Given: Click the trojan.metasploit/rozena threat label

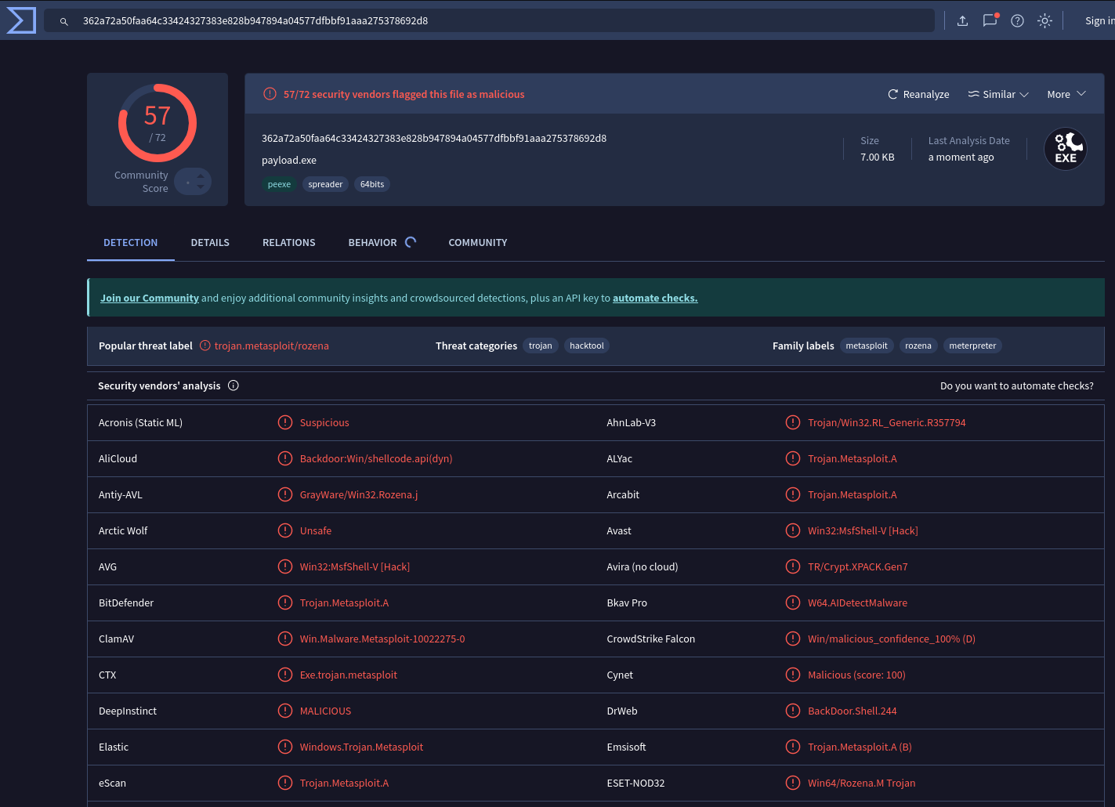Looking at the screenshot, I should 272,346.
